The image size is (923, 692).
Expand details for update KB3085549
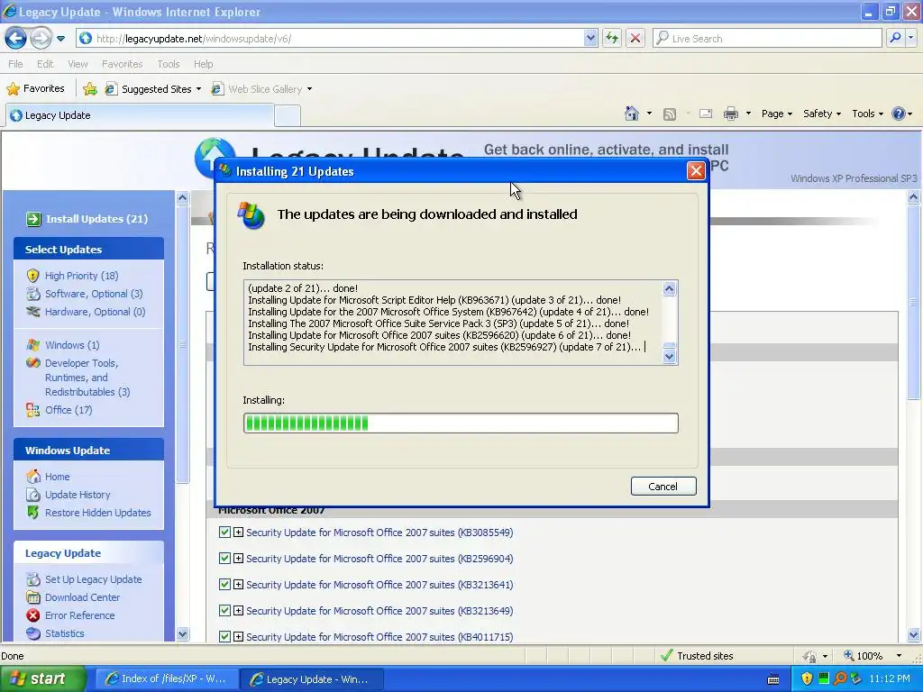tap(238, 532)
